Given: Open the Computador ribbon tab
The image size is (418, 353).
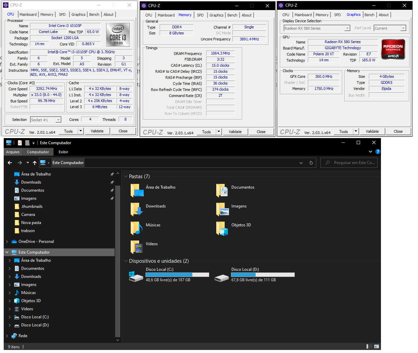Looking at the screenshot, I should click(x=38, y=152).
